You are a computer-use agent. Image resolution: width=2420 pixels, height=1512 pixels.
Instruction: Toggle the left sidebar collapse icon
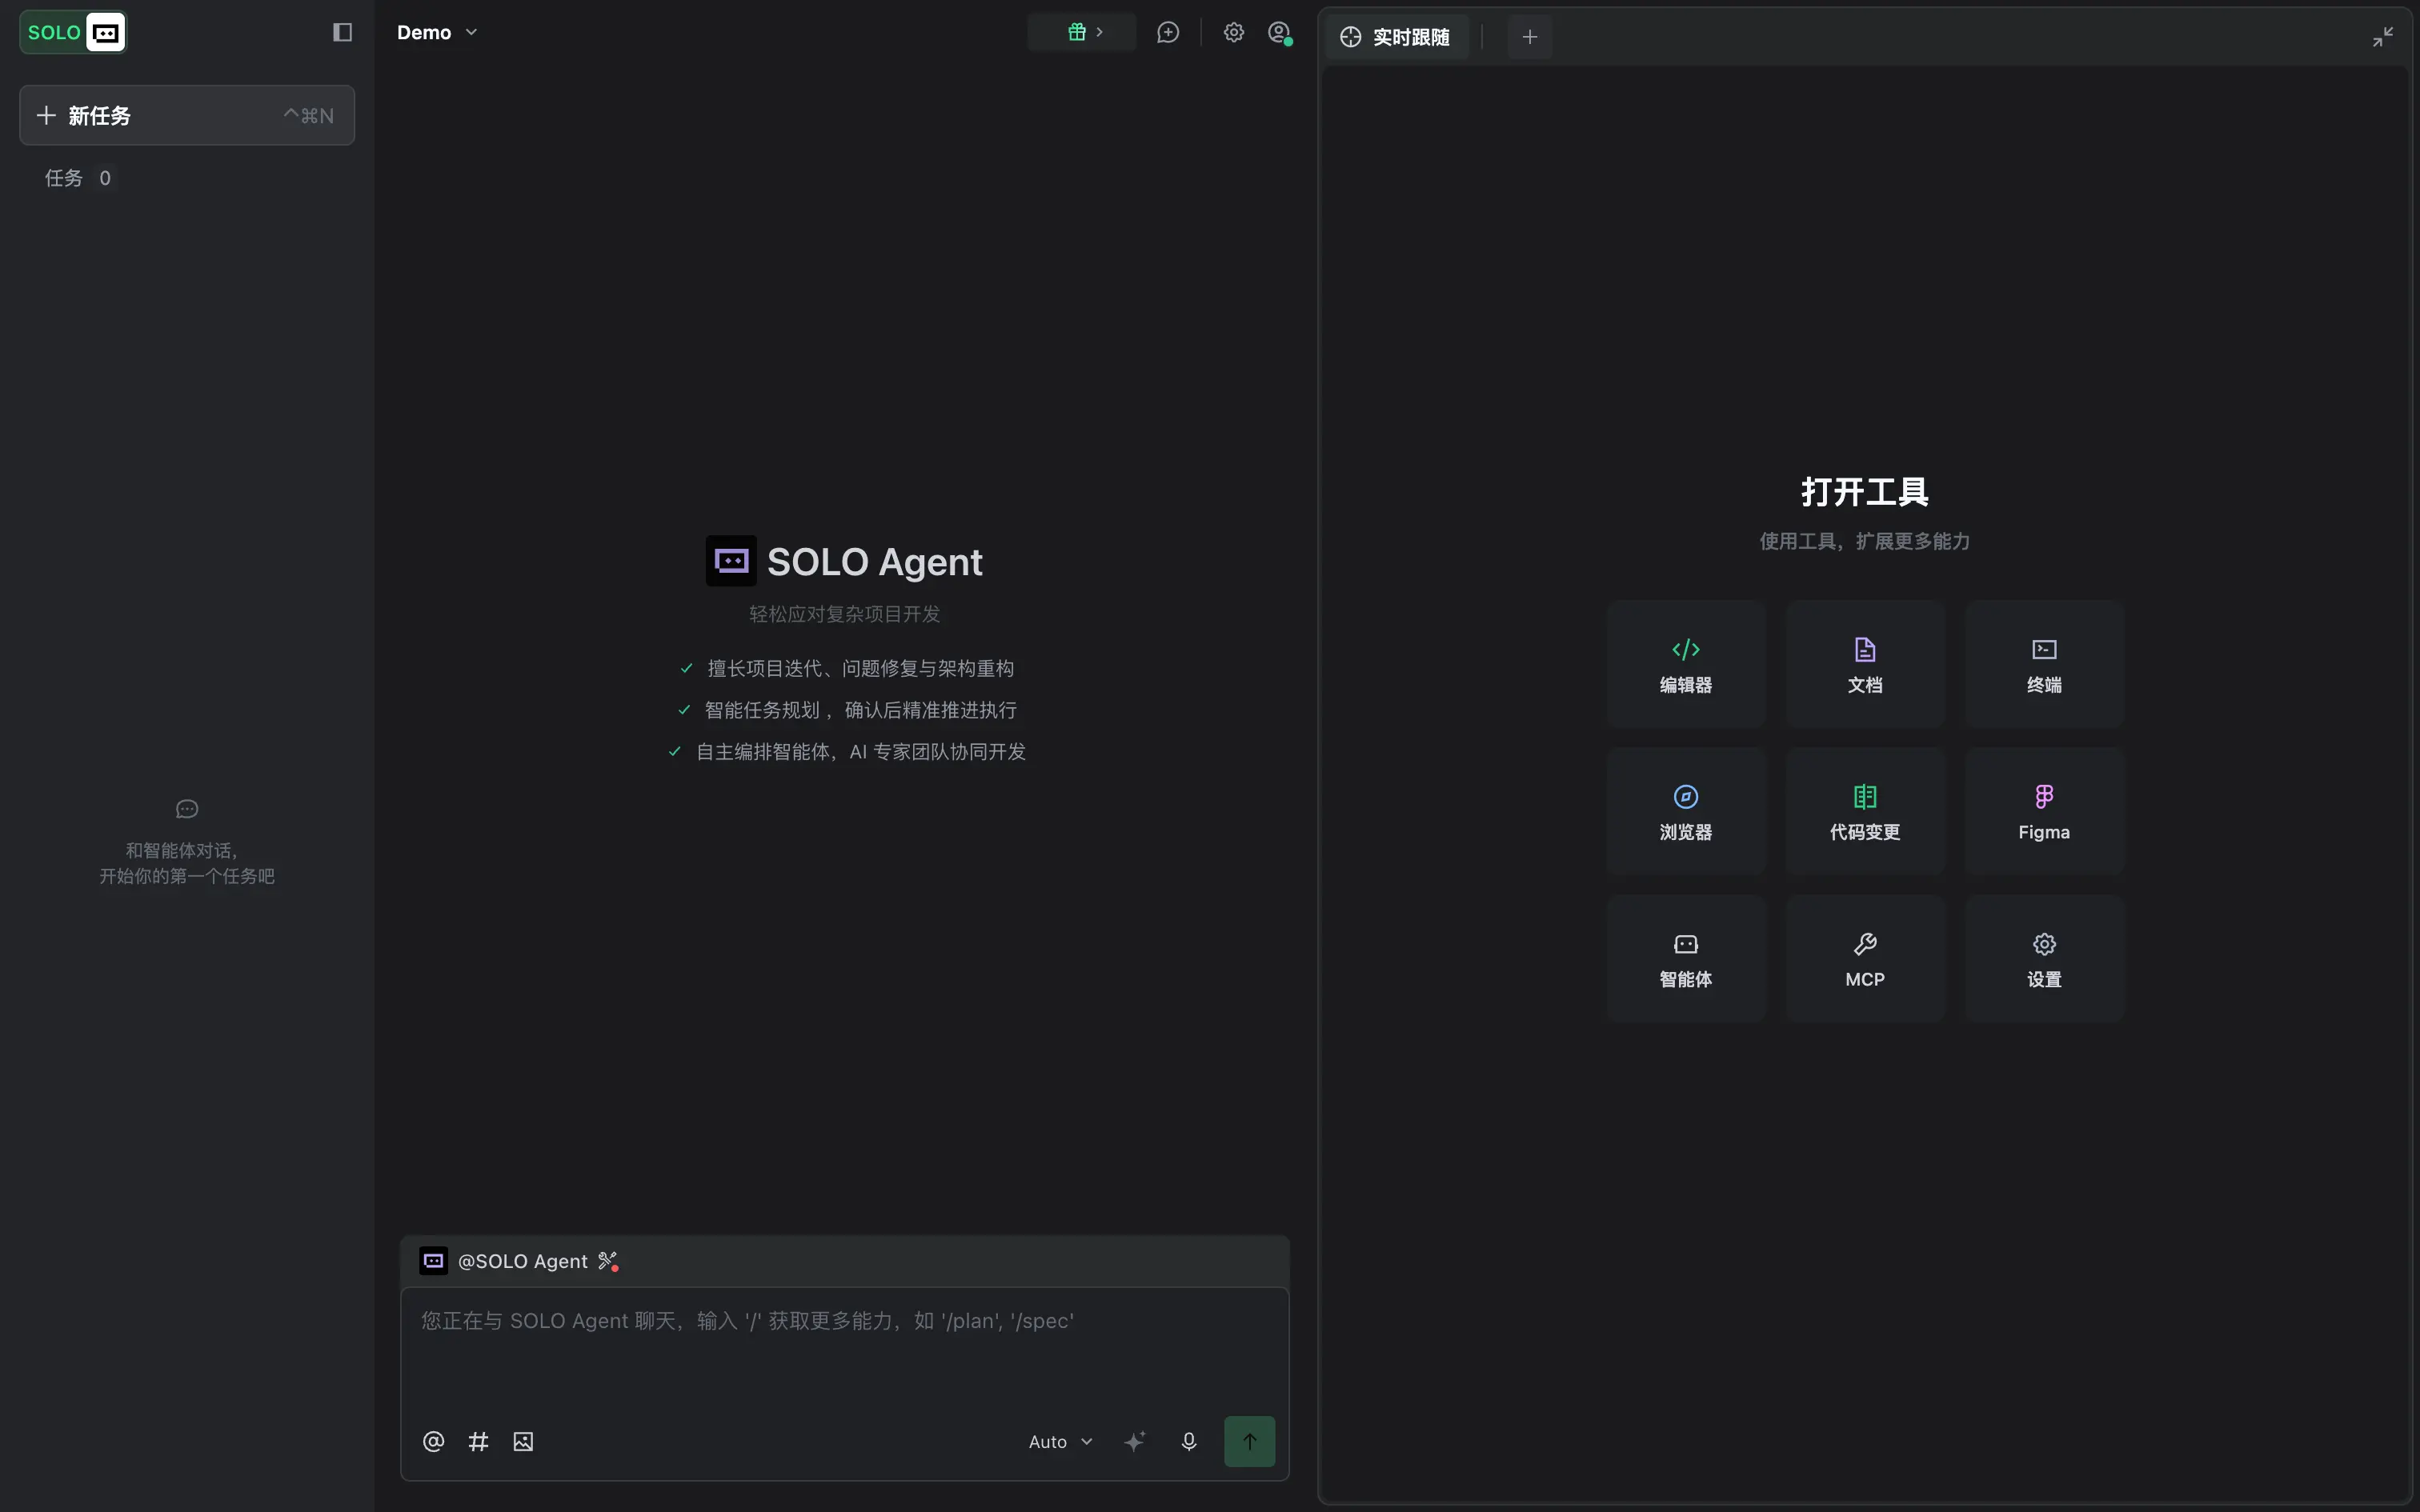(342, 32)
